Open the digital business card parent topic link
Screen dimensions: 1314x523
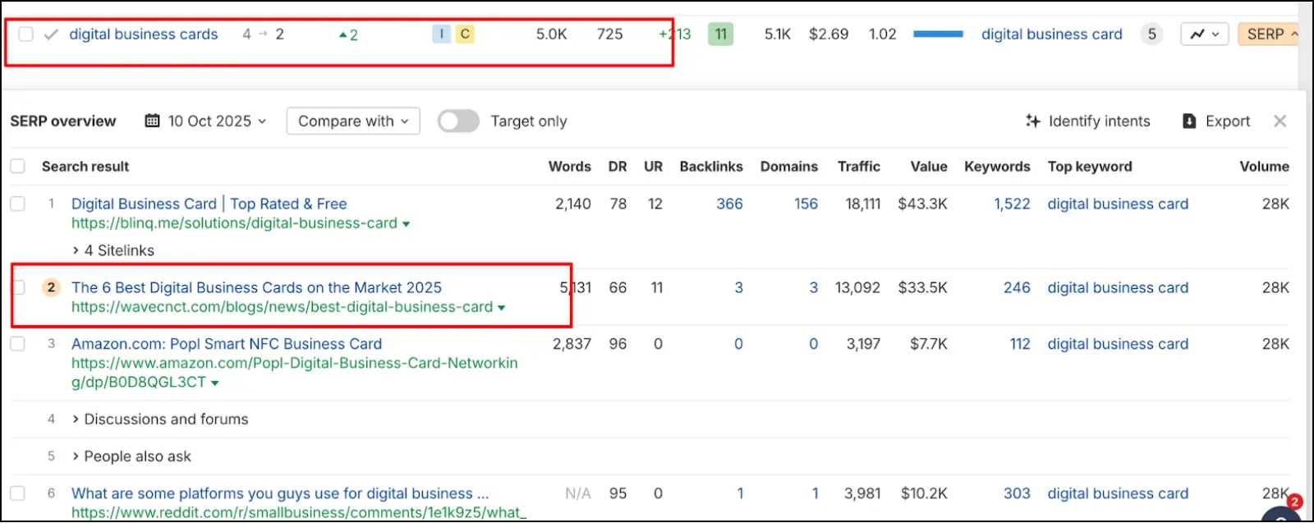1051,34
